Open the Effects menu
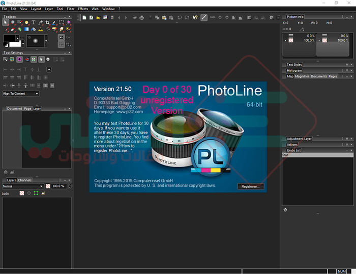 pos(83,9)
